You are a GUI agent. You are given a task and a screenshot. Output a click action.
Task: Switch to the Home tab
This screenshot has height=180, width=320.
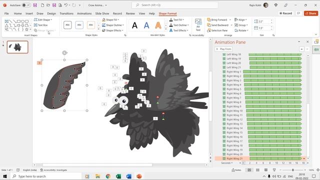pos(18,13)
